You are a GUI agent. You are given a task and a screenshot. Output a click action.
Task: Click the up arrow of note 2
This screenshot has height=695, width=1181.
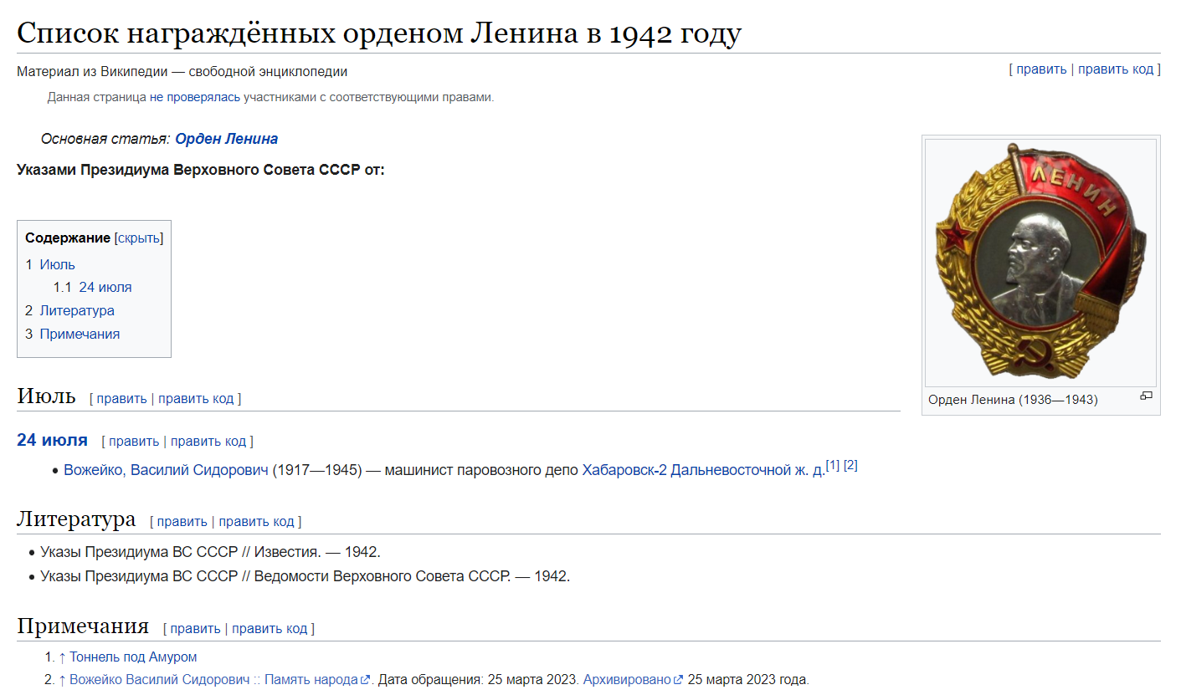62,680
